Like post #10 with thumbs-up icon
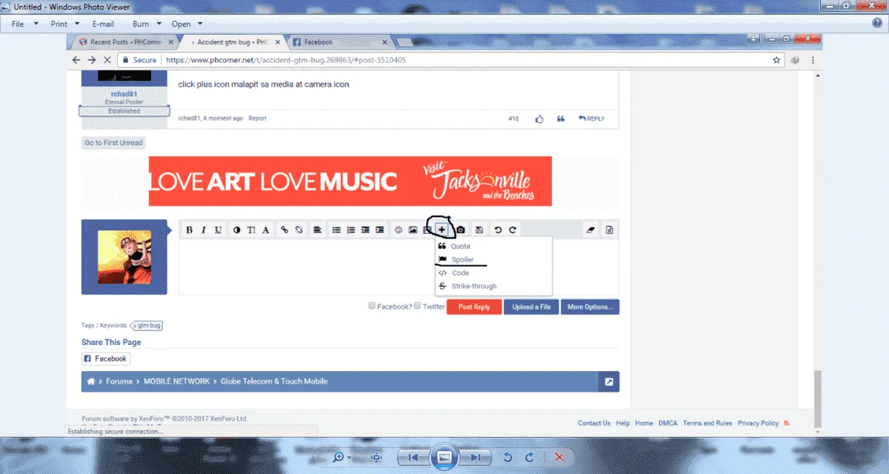 pos(539,118)
